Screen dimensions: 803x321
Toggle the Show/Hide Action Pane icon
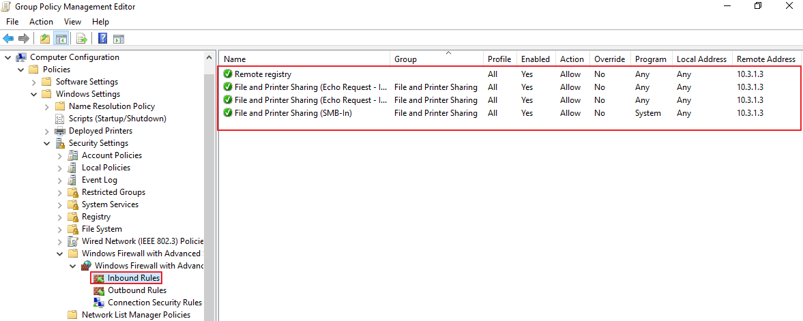119,38
